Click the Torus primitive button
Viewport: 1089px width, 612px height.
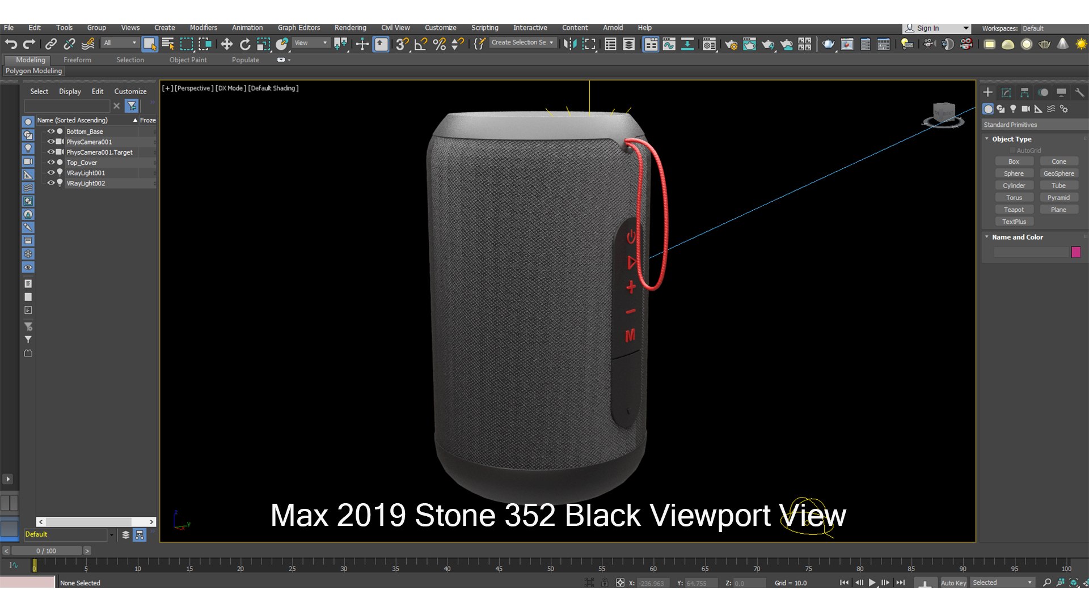coord(1014,198)
